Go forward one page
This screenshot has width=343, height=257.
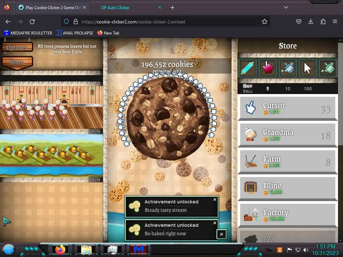(x=20, y=22)
